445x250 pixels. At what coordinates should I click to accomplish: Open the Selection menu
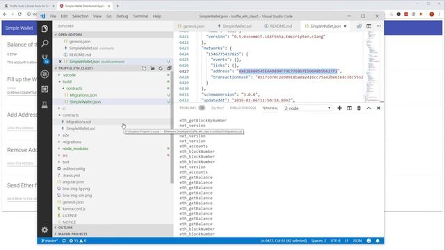(81, 16)
